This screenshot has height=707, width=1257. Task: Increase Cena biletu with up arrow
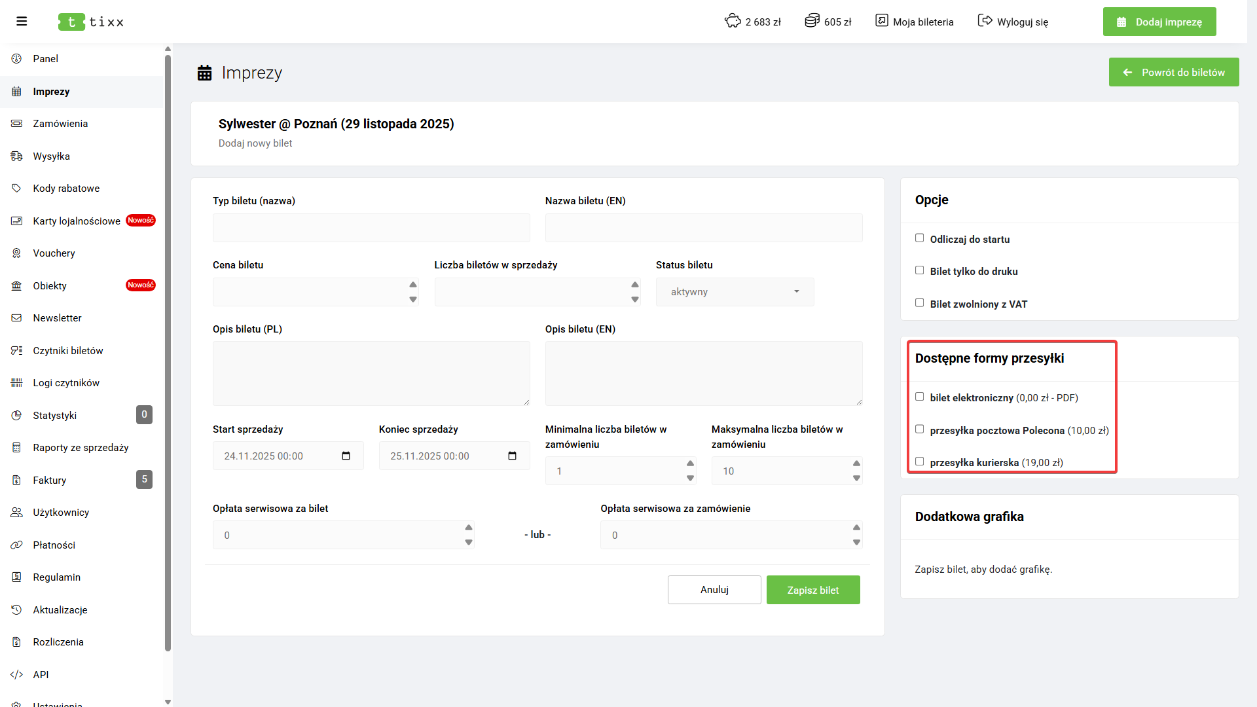[413, 285]
